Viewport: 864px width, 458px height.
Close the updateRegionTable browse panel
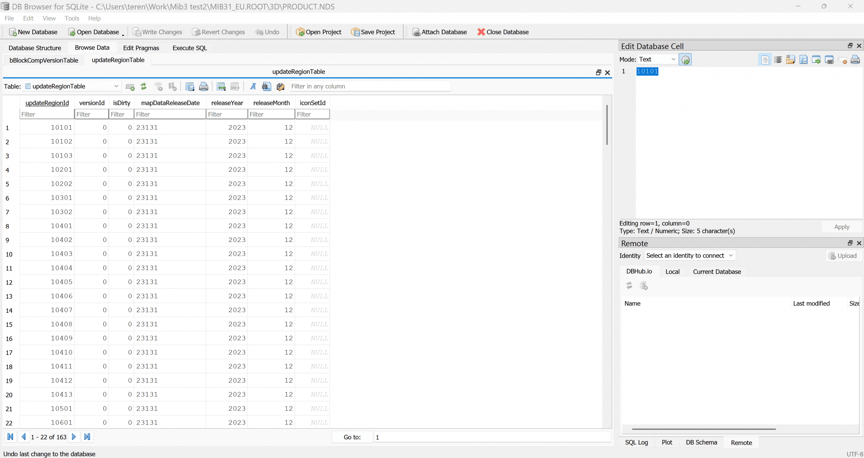608,72
